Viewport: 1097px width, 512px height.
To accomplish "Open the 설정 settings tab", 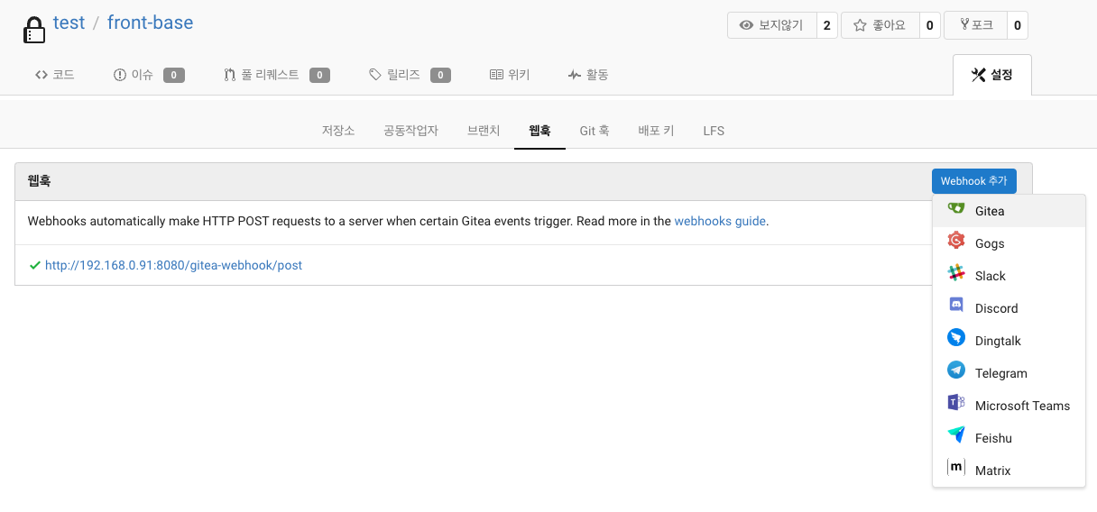I will (x=992, y=75).
